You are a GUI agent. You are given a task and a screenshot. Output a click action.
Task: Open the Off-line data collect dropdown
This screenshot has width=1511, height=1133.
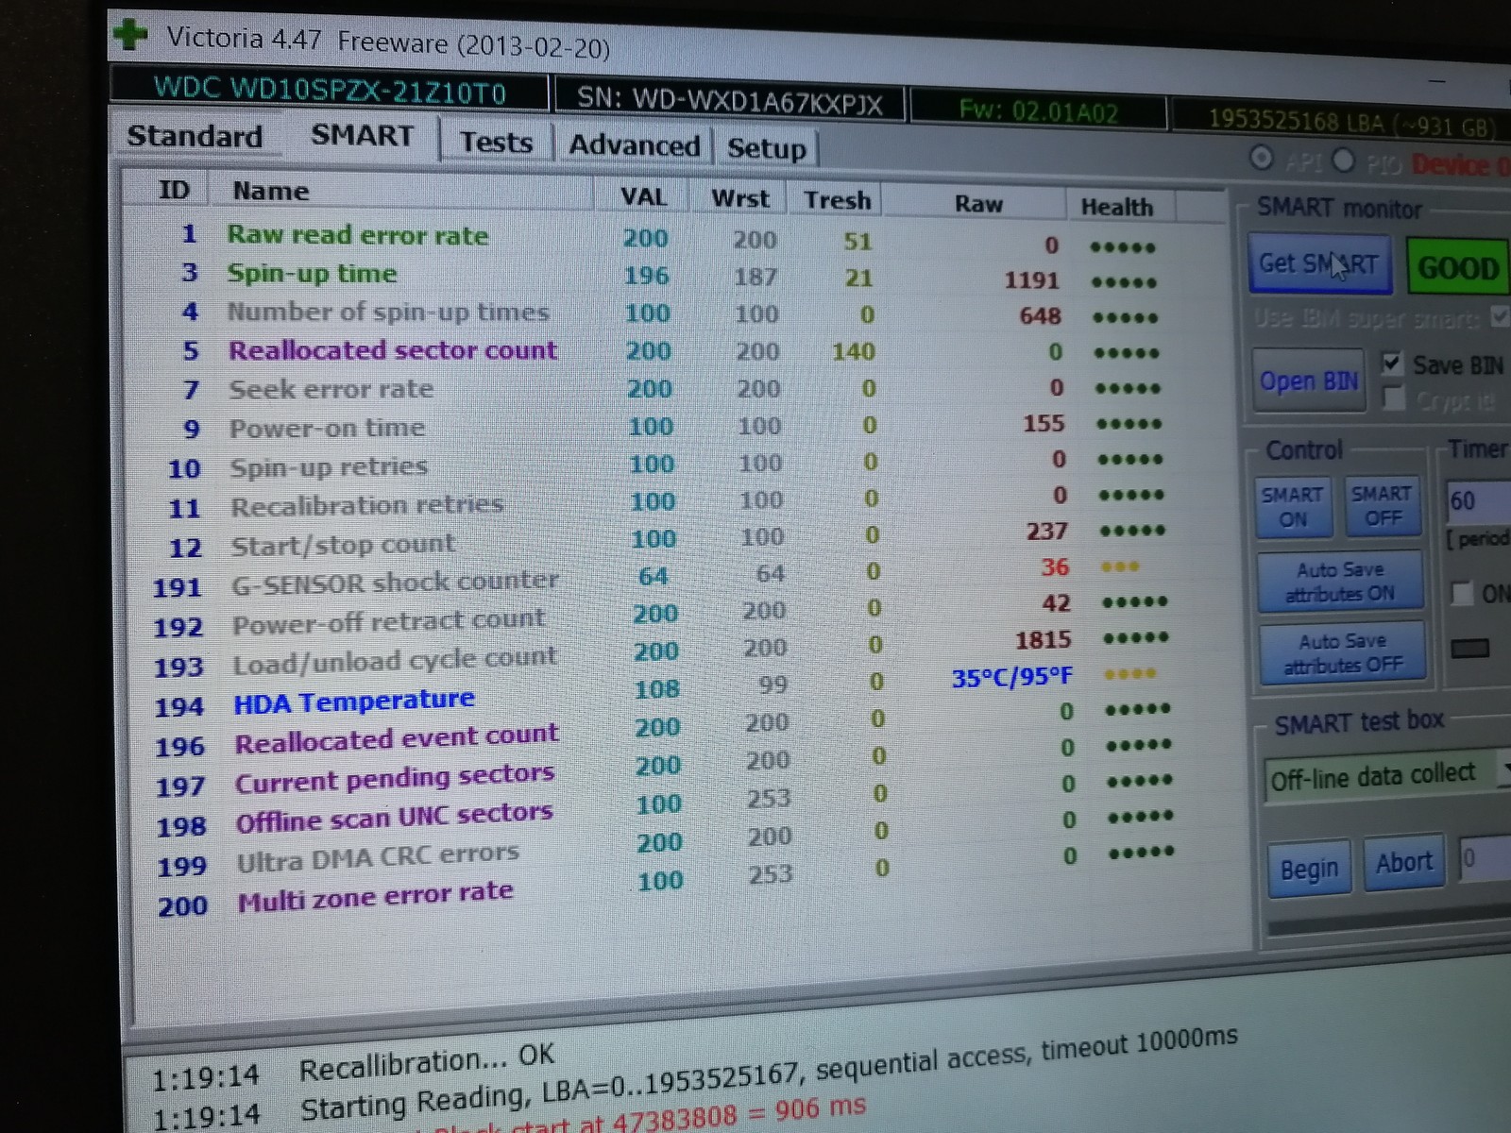(x=1386, y=777)
